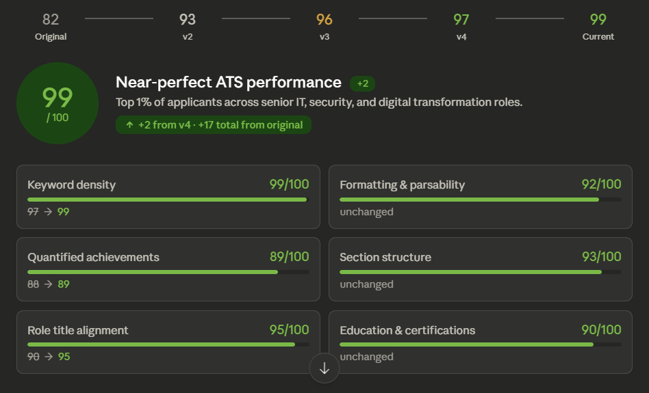Select the v4 version score 97

pyautogui.click(x=461, y=26)
